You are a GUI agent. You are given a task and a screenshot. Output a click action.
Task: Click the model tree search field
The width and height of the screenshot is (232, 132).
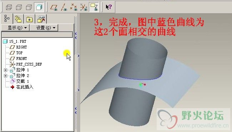[x=37, y=35]
